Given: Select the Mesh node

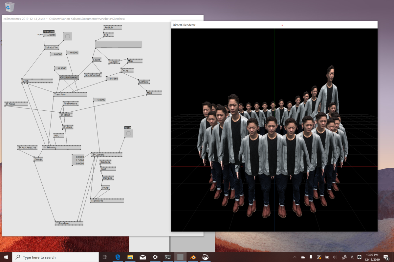Looking at the screenshot, I should click(37, 81).
